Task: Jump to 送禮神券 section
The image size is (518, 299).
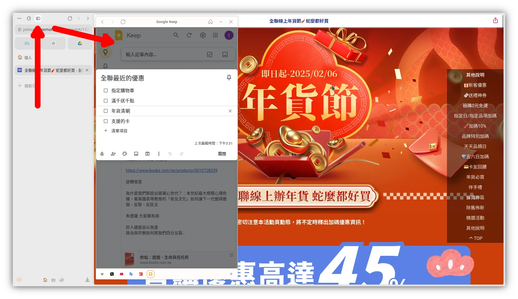Action: [475, 95]
